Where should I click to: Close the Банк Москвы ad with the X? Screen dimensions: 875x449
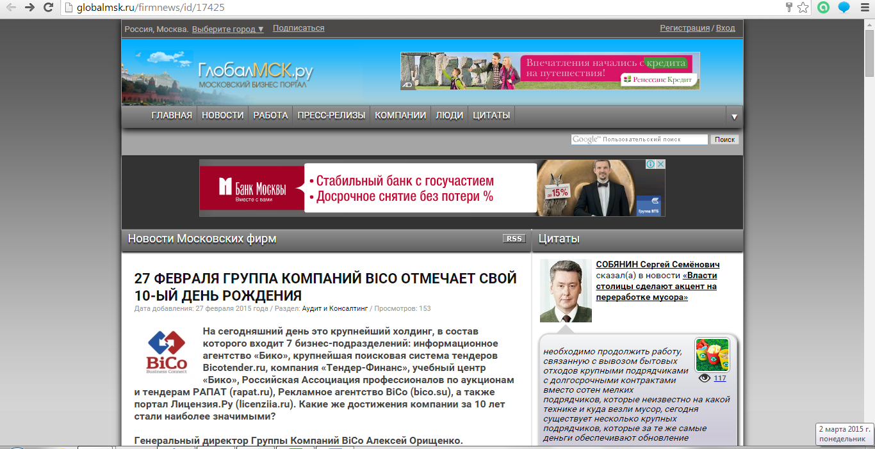(x=660, y=164)
